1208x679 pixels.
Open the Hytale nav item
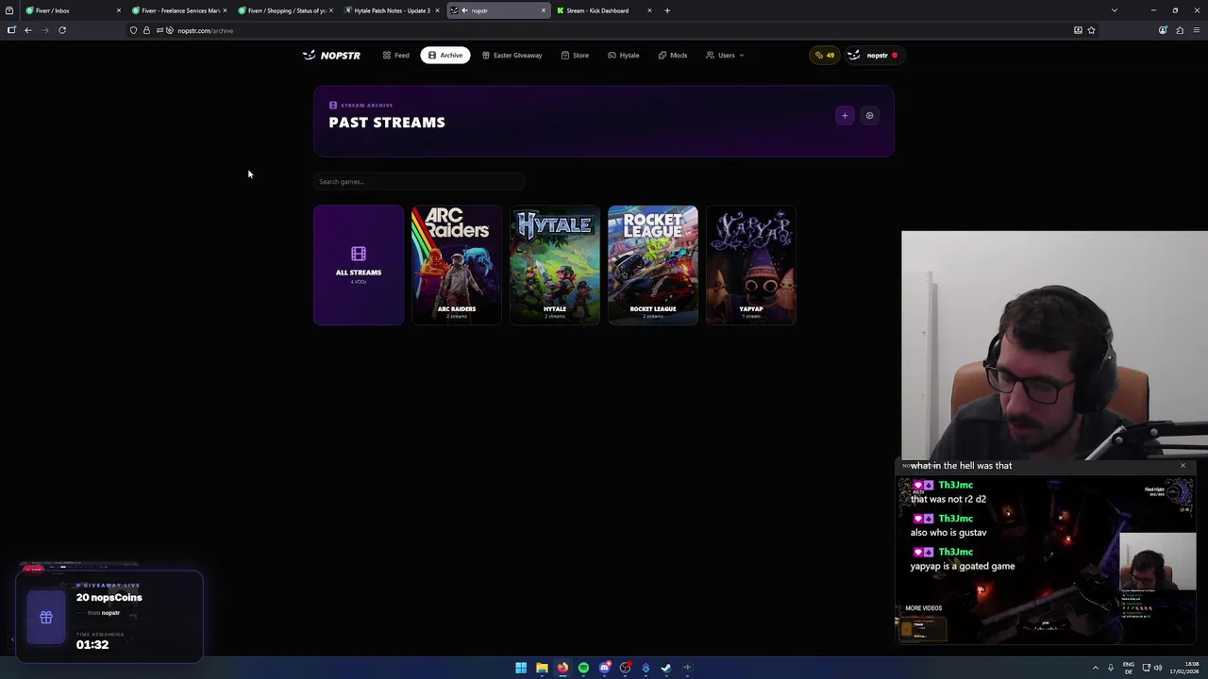pyautogui.click(x=624, y=56)
